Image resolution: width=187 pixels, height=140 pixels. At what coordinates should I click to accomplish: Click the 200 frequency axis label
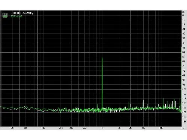[x=61, y=128]
